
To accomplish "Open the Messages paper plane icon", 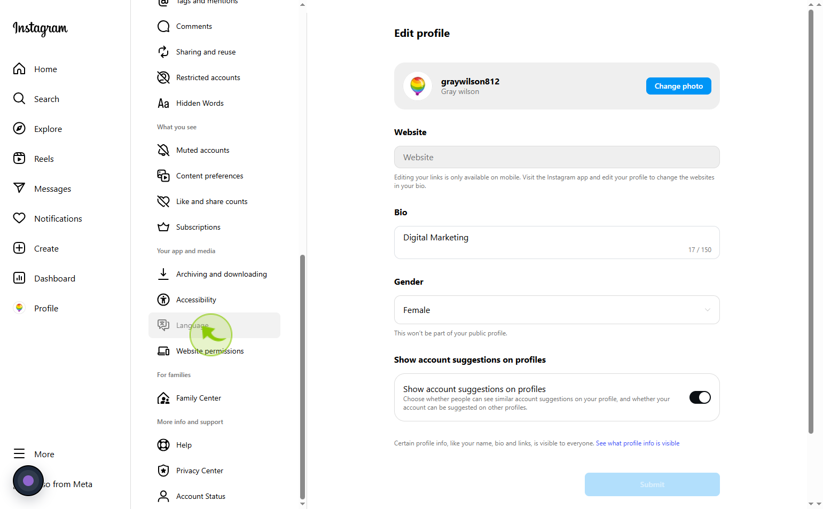I will pos(19,189).
